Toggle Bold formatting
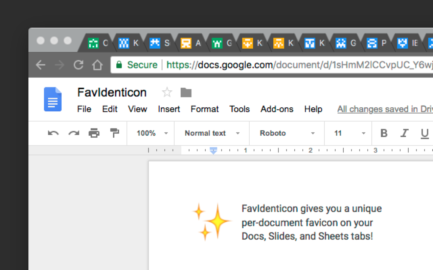433x270 pixels. pos(384,133)
